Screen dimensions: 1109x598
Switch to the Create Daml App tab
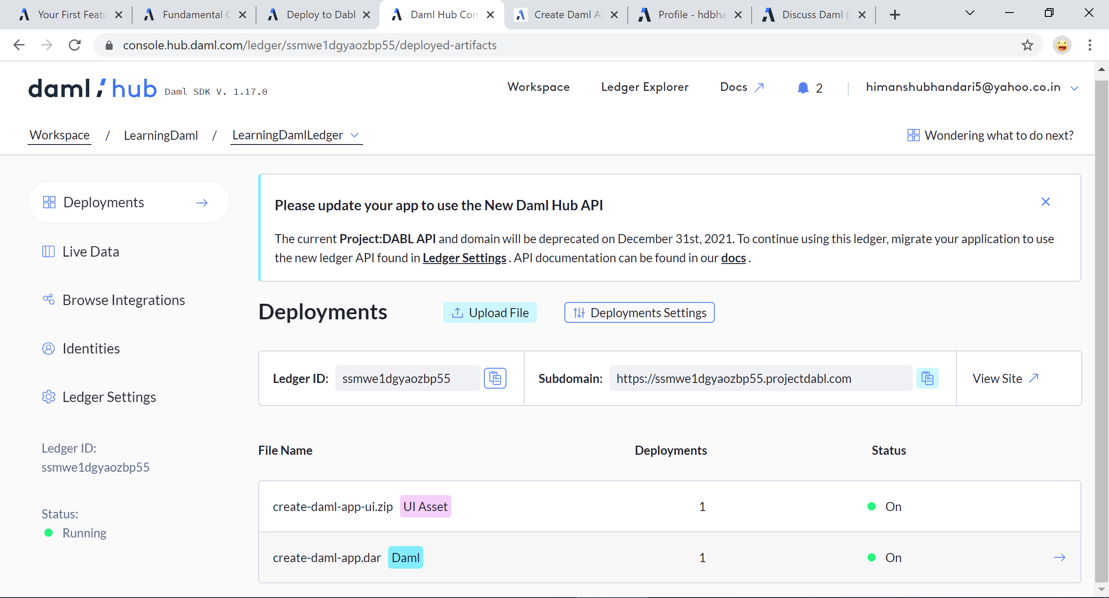pyautogui.click(x=567, y=15)
